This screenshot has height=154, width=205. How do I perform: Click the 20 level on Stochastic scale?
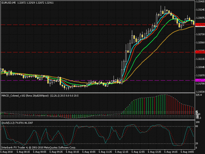197,143
